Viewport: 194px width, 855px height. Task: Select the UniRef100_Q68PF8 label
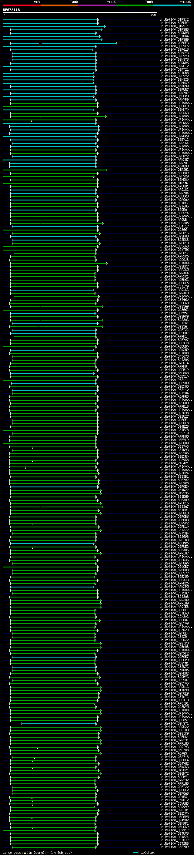coord(174,106)
